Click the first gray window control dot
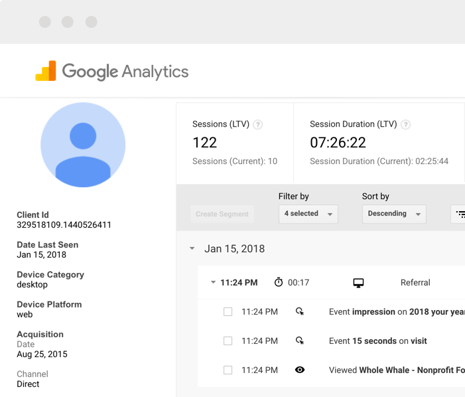465x397 pixels. pos(45,22)
